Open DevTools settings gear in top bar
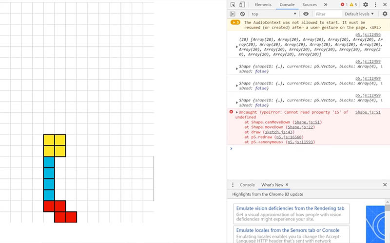The width and height of the screenshot is (390, 243). [x=365, y=5]
